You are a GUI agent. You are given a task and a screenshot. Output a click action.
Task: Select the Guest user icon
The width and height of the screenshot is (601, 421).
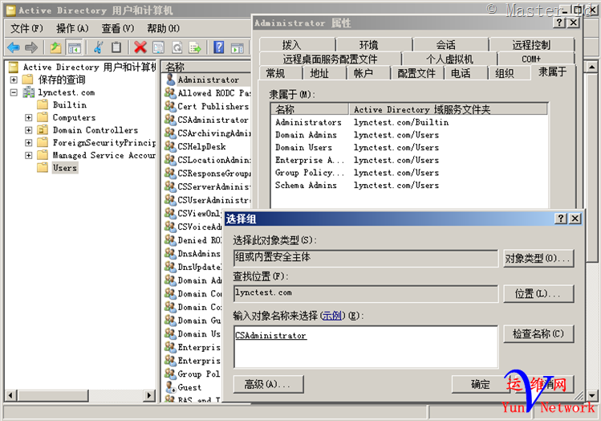point(170,387)
